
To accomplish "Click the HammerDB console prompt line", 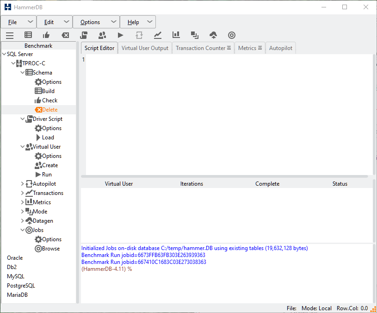I will click(106, 269).
